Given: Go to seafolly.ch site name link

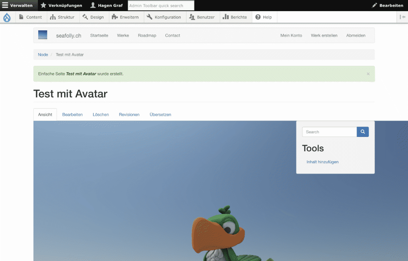Looking at the screenshot, I should [69, 36].
